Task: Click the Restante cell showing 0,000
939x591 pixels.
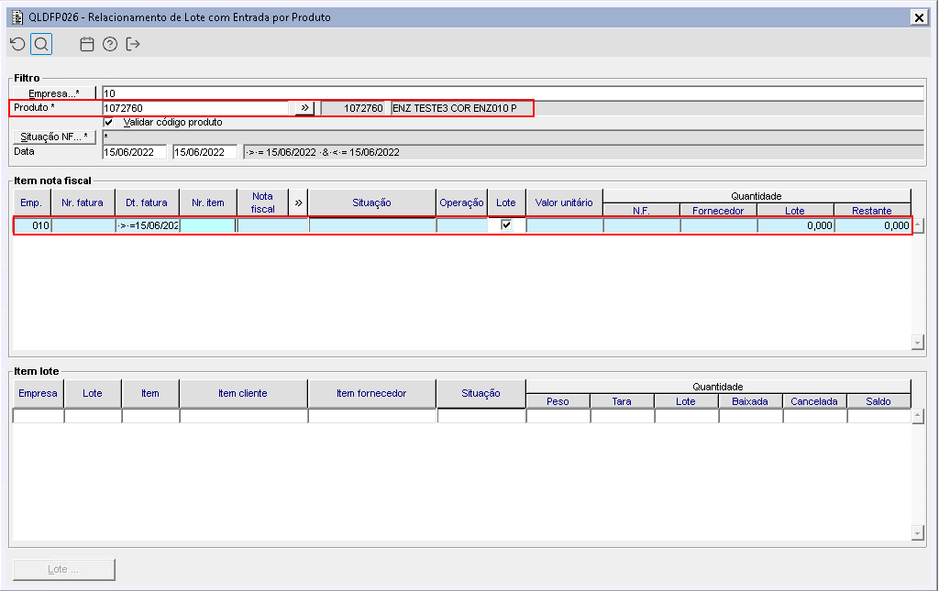Action: pos(873,225)
